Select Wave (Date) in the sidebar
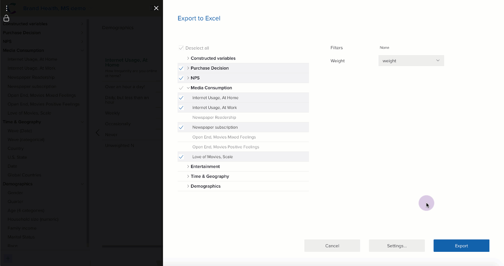Image resolution: width=504 pixels, height=266 pixels. tap(20, 131)
